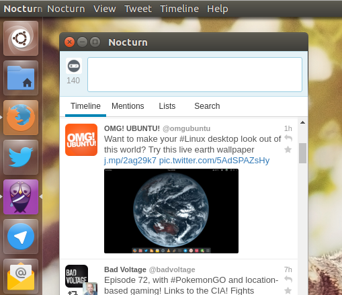Viewport: 342px width, 295px height.
Task: Switch to the Timeline tab
Action: pyautogui.click(x=85, y=106)
